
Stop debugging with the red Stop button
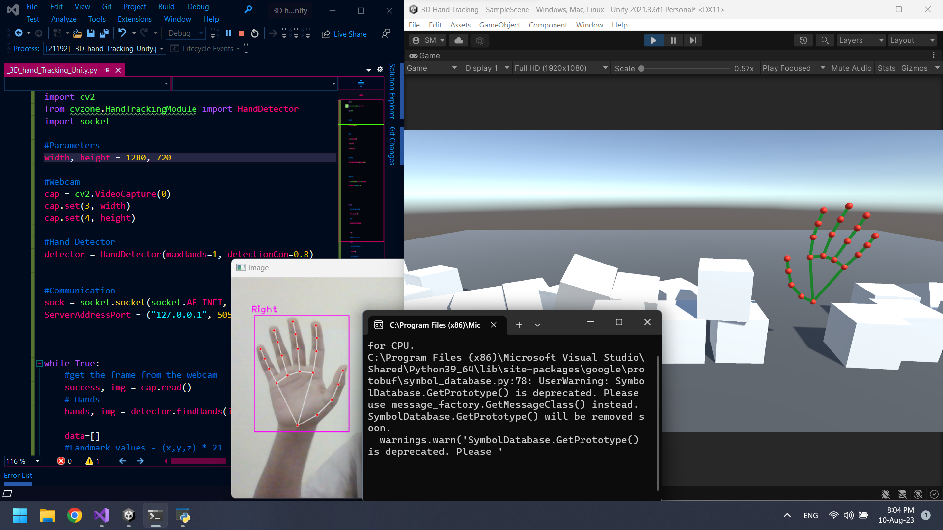coord(242,33)
